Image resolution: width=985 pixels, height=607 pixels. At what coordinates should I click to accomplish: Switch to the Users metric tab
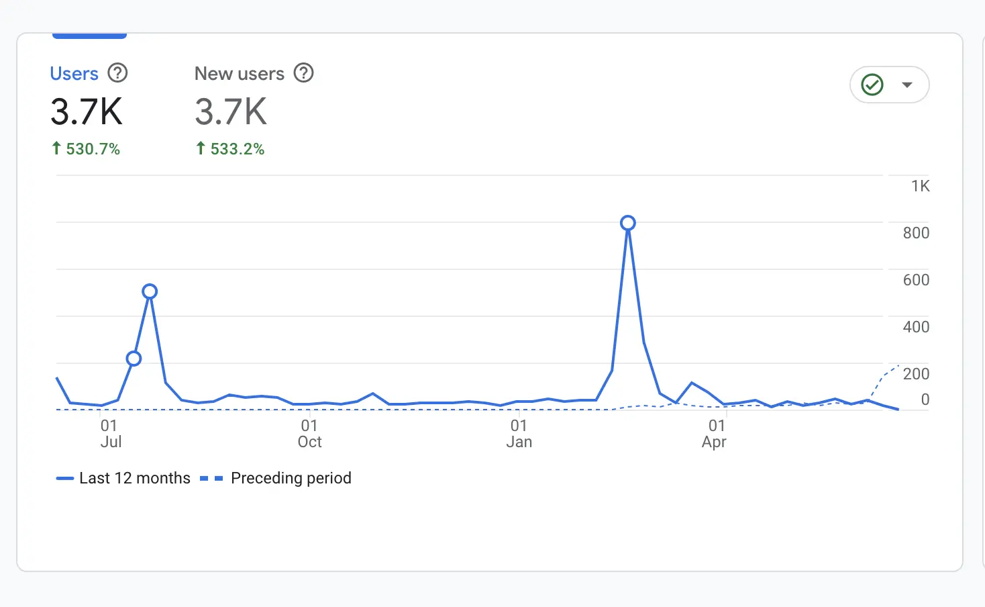[74, 73]
